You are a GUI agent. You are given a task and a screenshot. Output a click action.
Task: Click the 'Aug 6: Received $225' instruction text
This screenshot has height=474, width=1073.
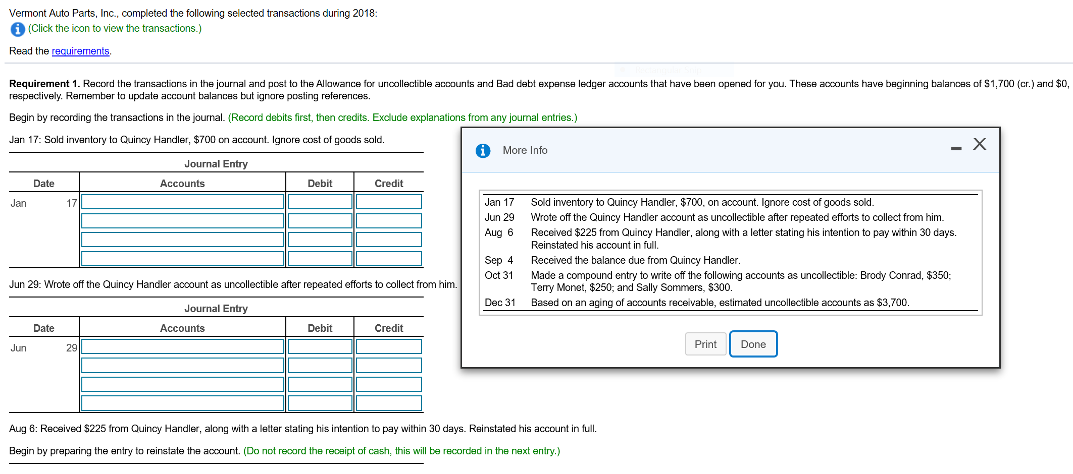pos(303,429)
